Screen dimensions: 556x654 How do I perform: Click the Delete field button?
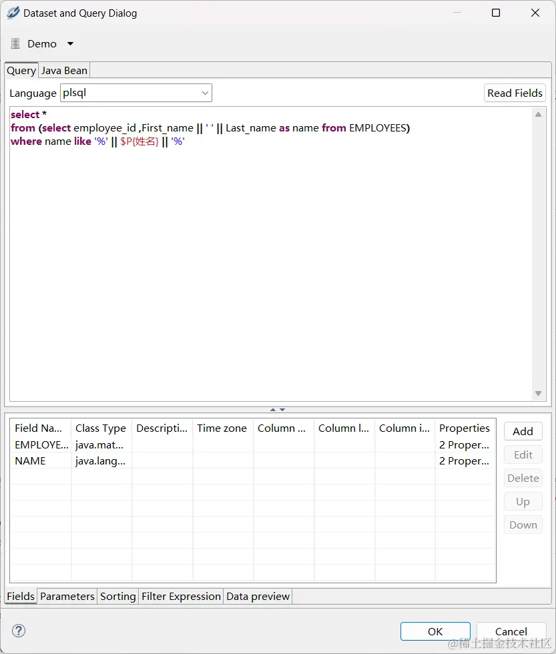point(523,478)
